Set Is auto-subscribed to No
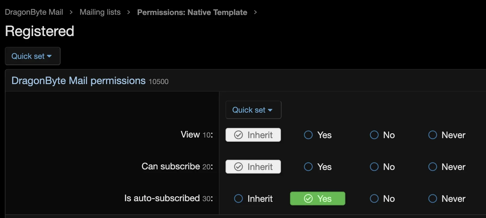The height and width of the screenshot is (218, 486). [x=382, y=198]
